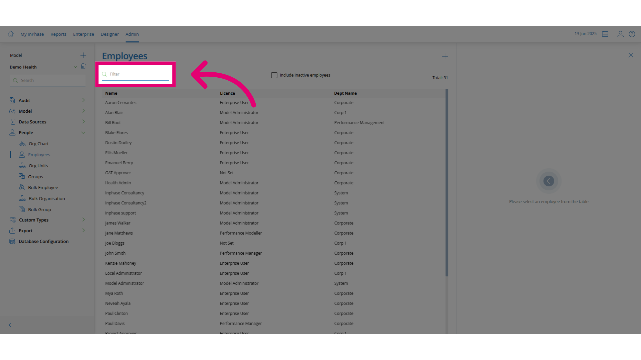The image size is (641, 360).
Task: Select the Paul Davis row
Action: click(x=274, y=324)
